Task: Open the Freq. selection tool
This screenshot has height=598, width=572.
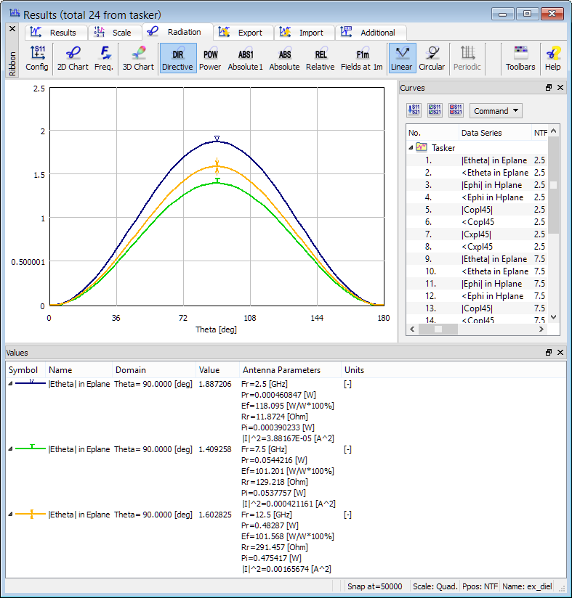Action: tap(104, 58)
